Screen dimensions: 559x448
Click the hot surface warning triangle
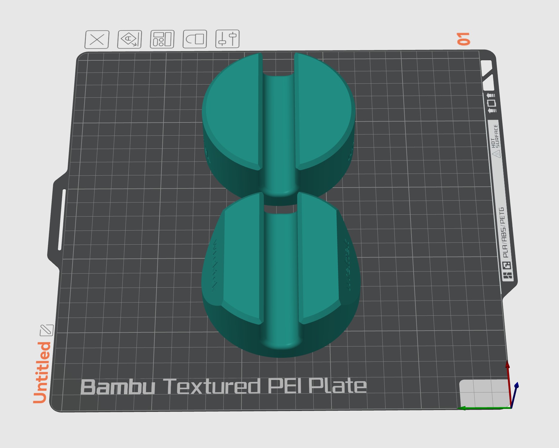click(496, 154)
